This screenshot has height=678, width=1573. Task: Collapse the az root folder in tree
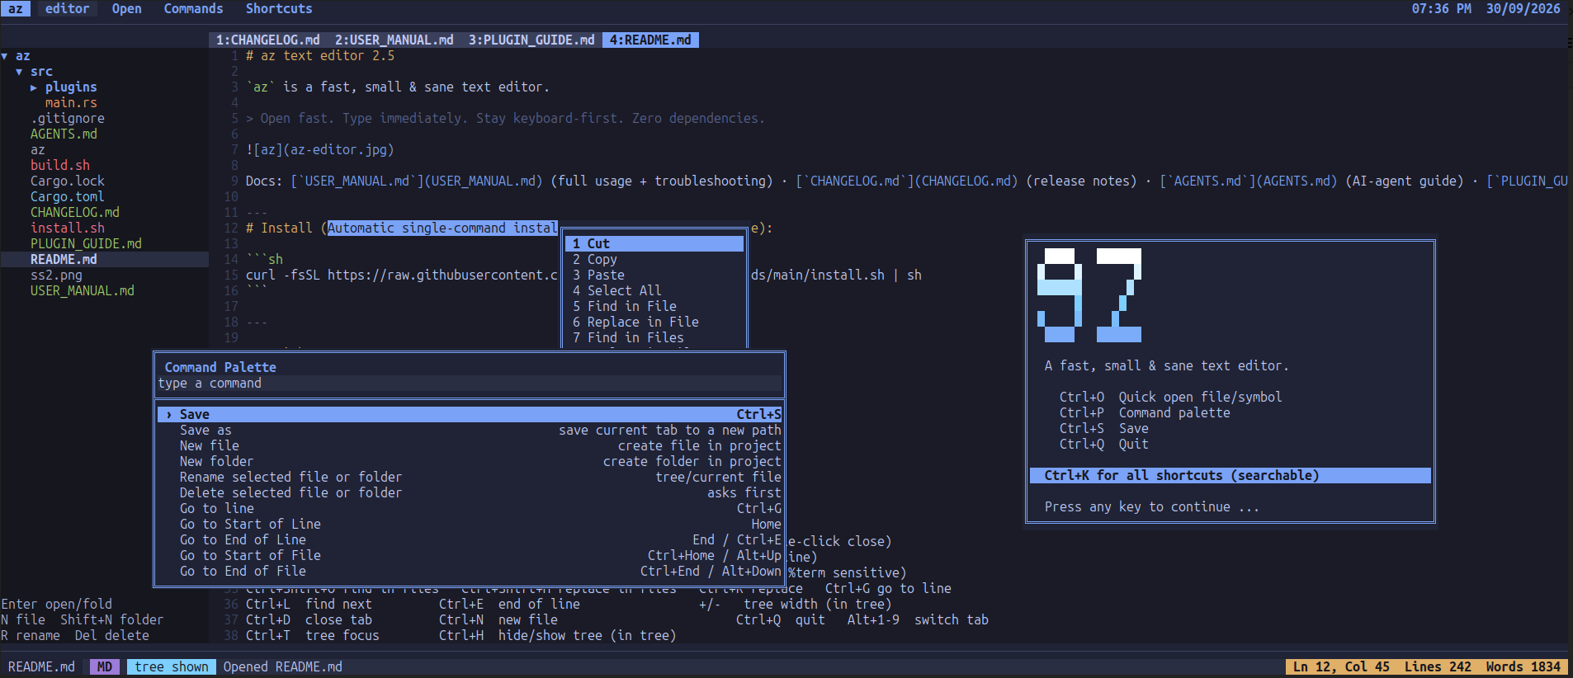[x=5, y=56]
